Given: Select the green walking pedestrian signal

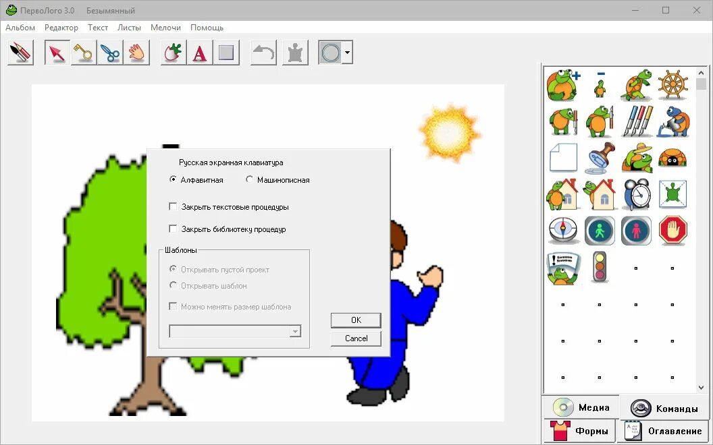Looking at the screenshot, I should click(x=600, y=231).
